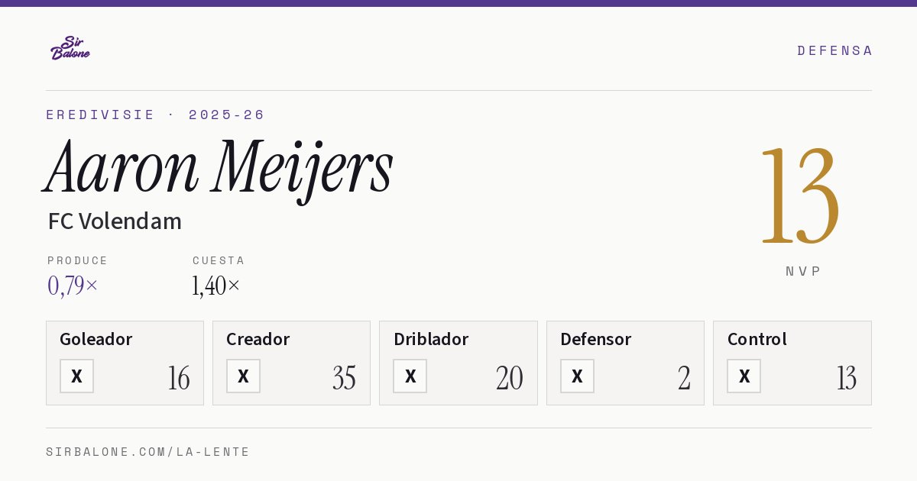
Task: Click the X box under Control
Action: click(744, 376)
